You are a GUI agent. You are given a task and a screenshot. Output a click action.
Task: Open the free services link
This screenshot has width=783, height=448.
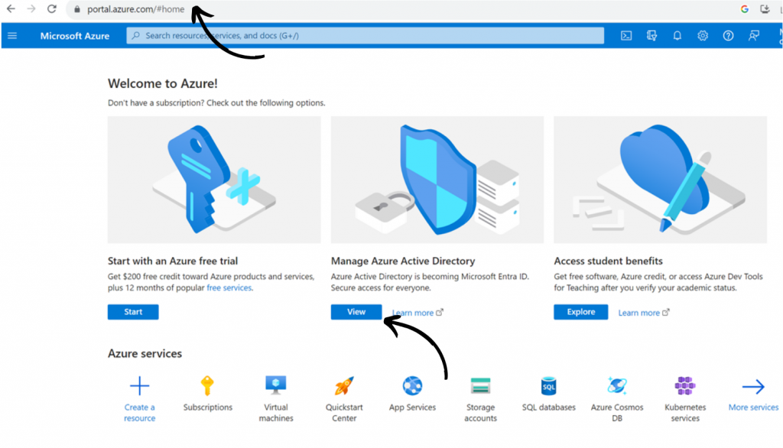(229, 287)
